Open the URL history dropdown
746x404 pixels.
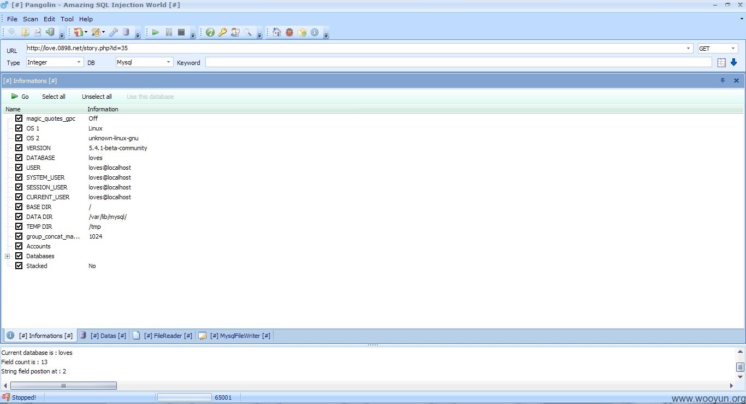click(688, 48)
